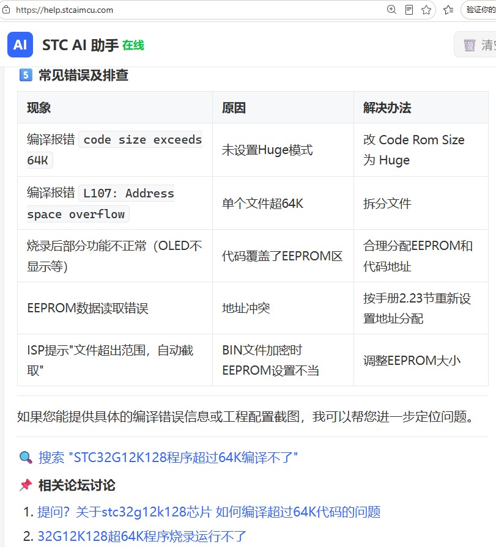Click the green 在线 status label
This screenshot has height=547, width=496.
click(133, 45)
